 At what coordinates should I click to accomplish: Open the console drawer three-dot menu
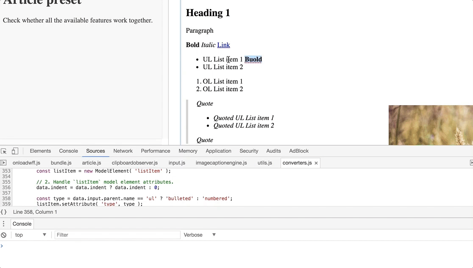click(4, 223)
